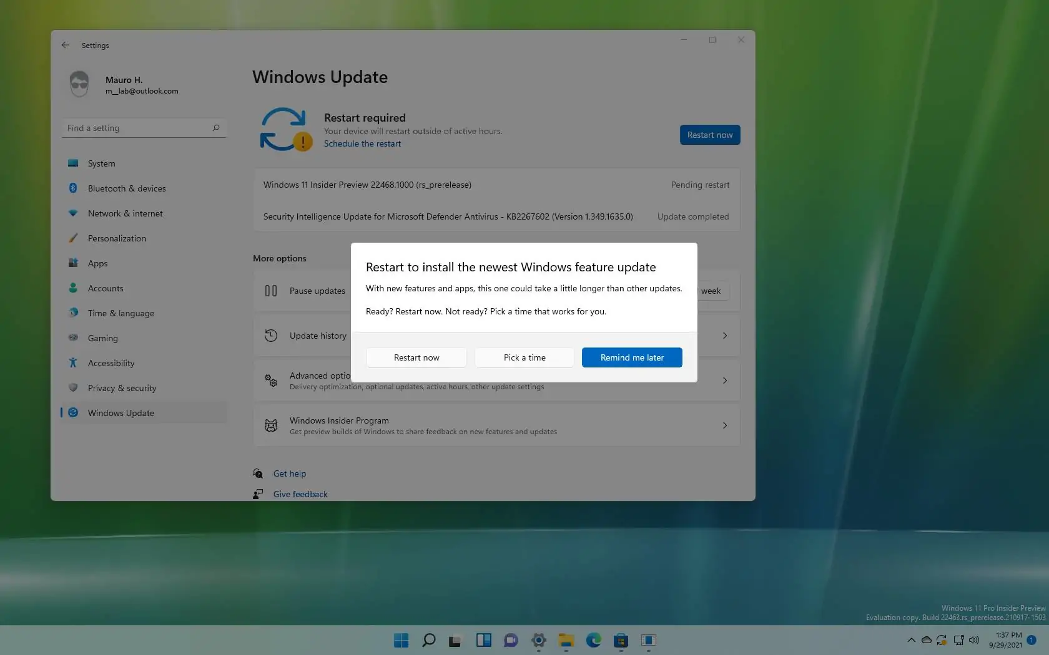Click the Schedule the restart link
1049x655 pixels.
(x=363, y=143)
